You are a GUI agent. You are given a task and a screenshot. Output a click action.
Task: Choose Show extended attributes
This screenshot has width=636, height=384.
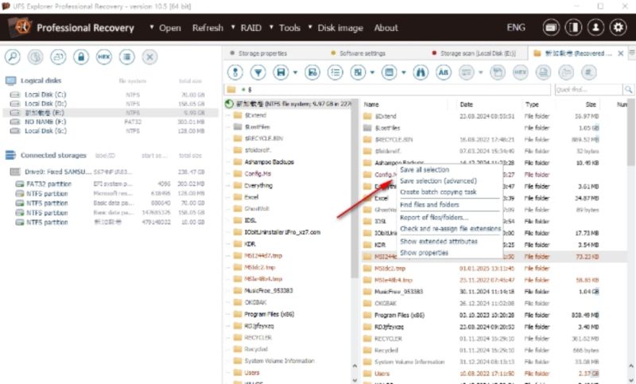(439, 241)
